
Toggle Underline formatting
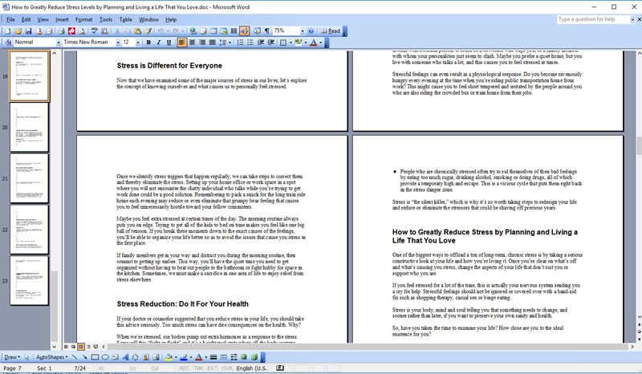pos(169,43)
